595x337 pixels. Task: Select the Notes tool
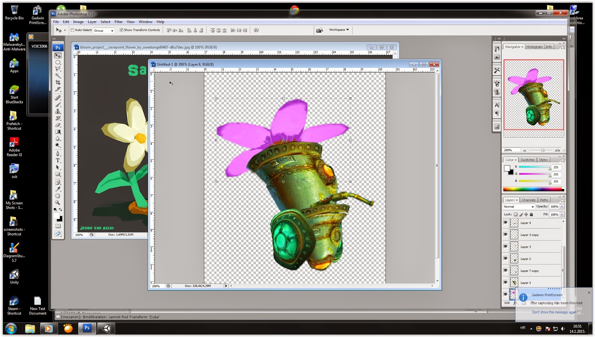[58, 182]
